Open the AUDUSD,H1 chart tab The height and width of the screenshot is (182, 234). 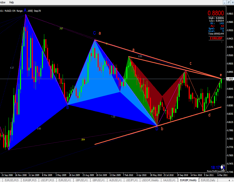coord(115,180)
